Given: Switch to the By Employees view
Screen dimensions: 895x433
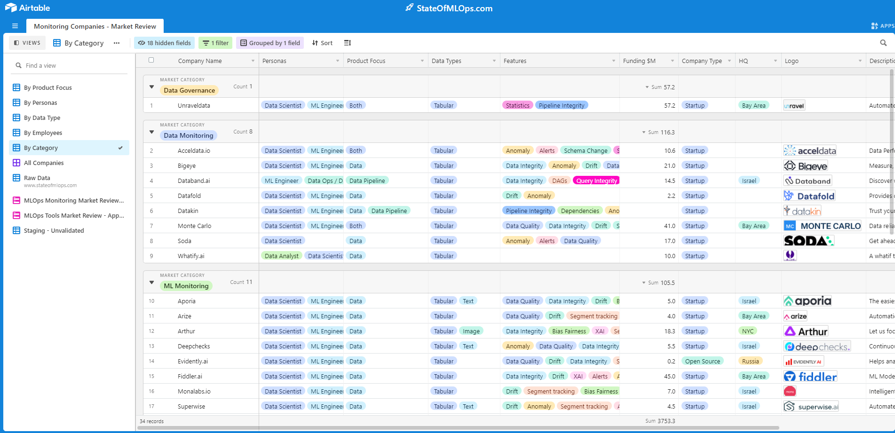Looking at the screenshot, I should click(69, 133).
